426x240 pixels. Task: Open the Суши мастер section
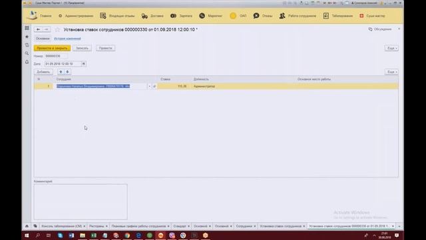(372, 16)
